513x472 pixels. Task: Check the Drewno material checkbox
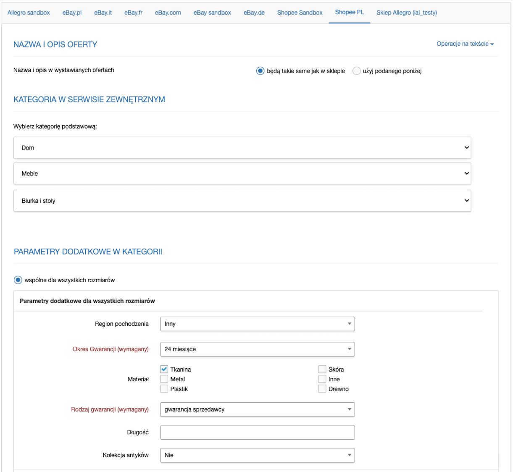pyautogui.click(x=322, y=389)
